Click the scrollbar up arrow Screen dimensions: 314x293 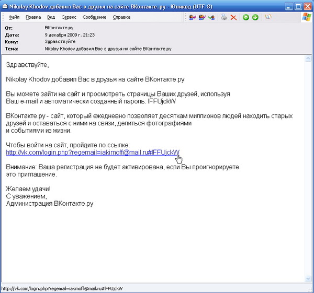(308, 58)
